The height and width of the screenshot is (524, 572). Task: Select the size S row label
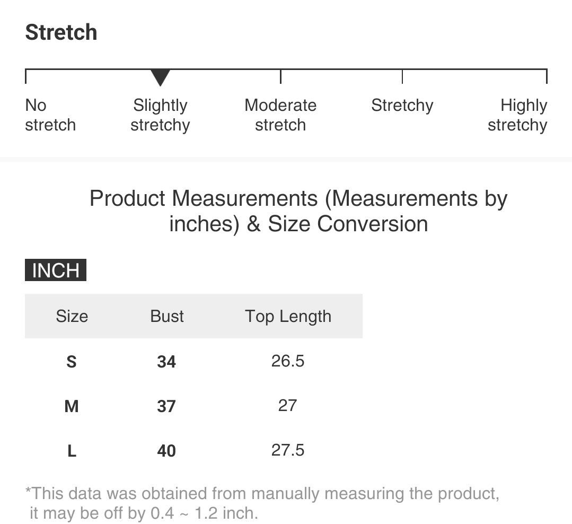pos(72,362)
